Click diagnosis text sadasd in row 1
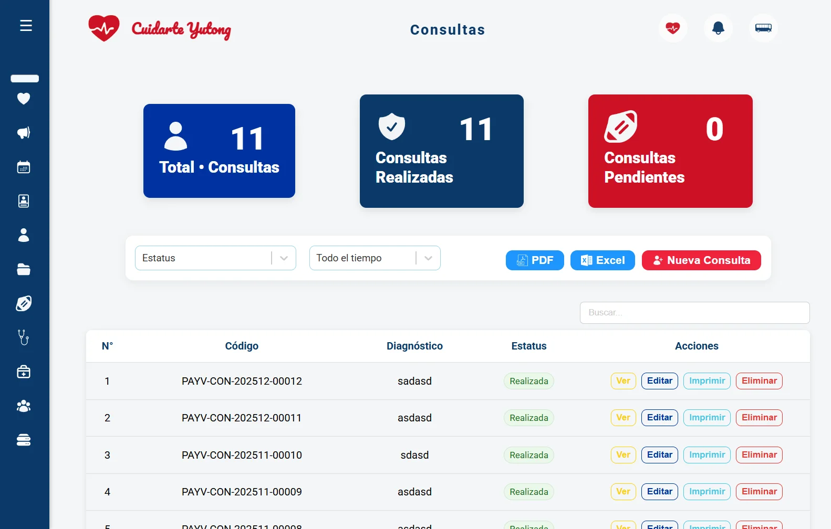This screenshot has height=529, width=831. coord(414,381)
